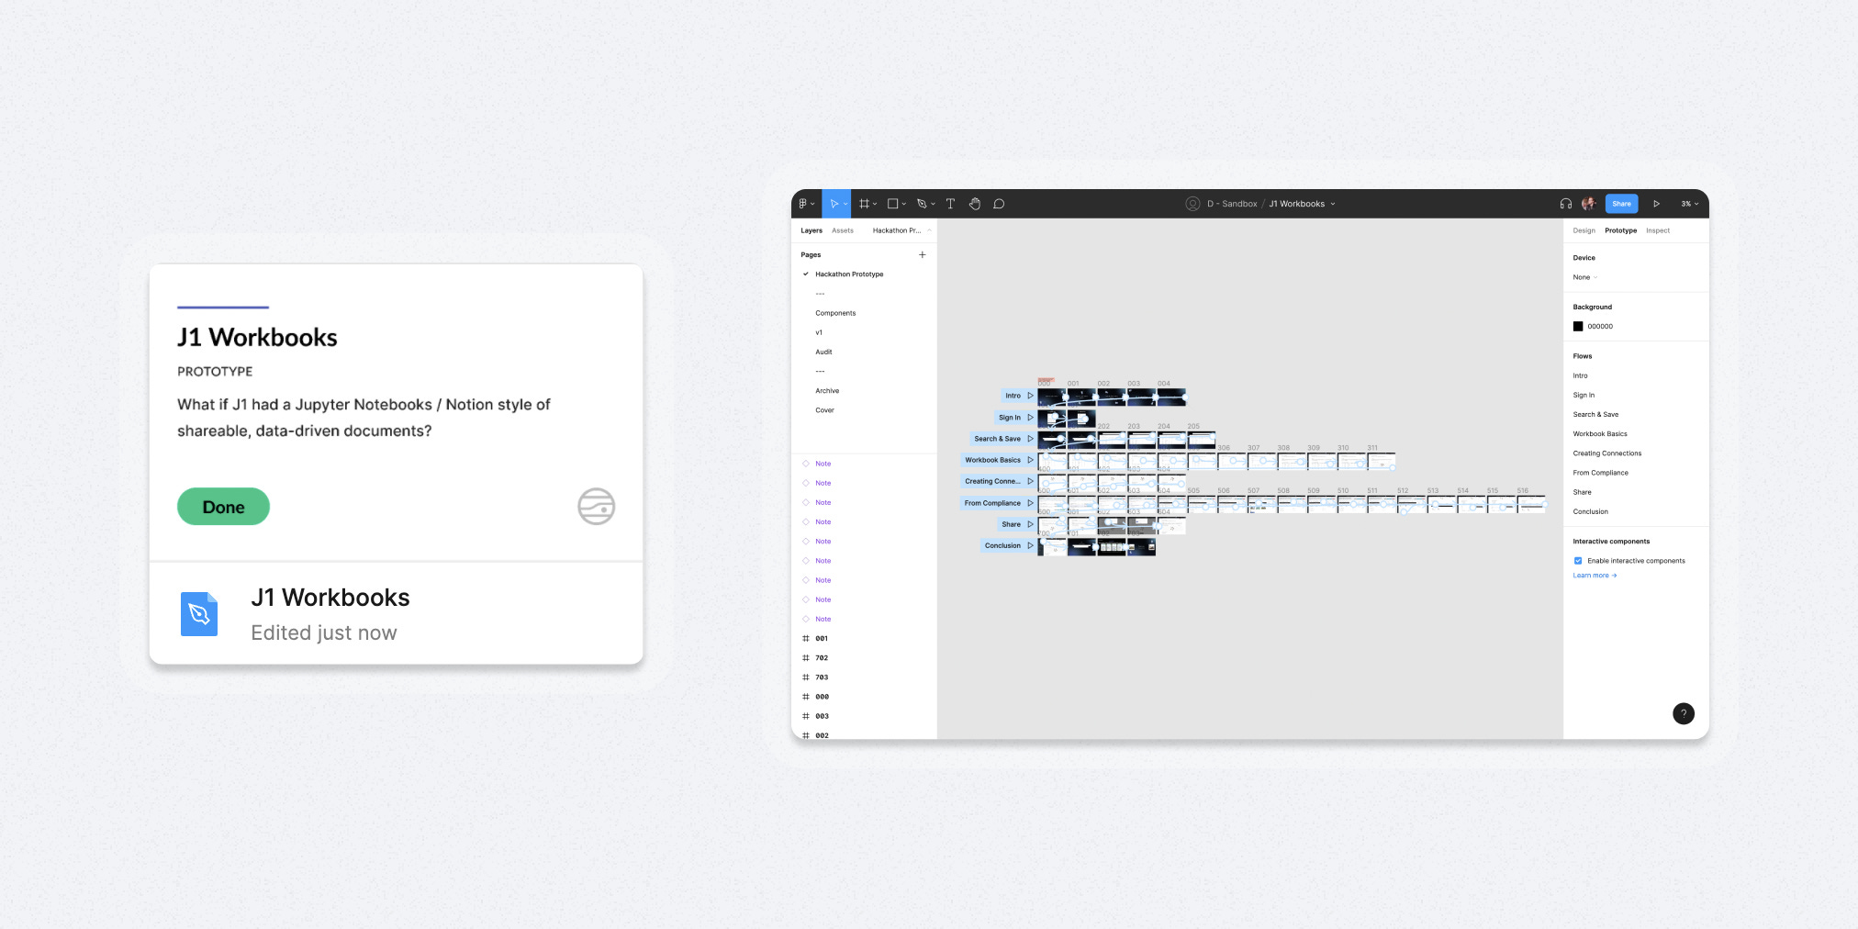Click the blue file icon on J1 Workbooks card
The width and height of the screenshot is (1858, 929).
pos(199,614)
